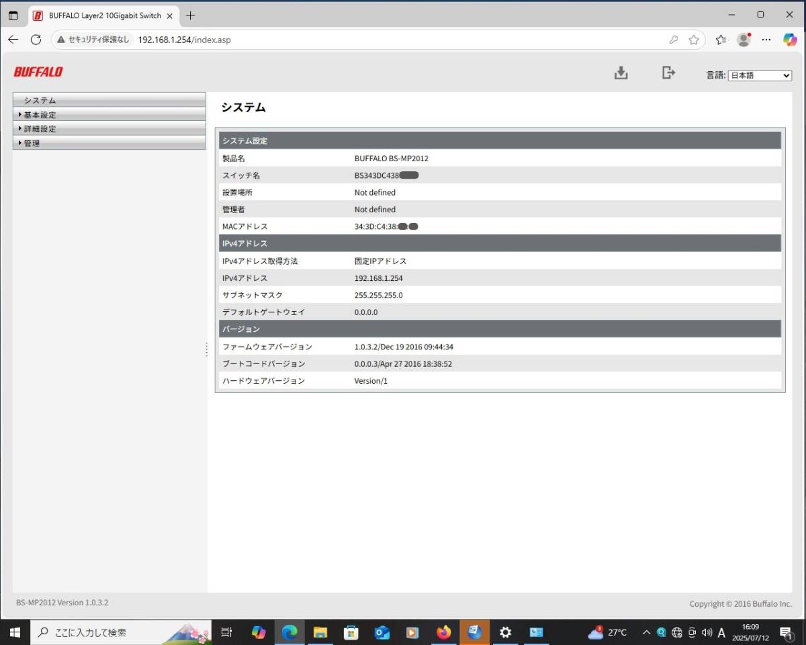806x645 pixels.
Task: Click the sidebar splitter handle dots
Action: 207,349
